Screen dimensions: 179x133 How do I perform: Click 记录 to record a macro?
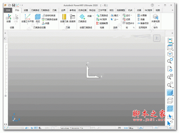[126, 19]
